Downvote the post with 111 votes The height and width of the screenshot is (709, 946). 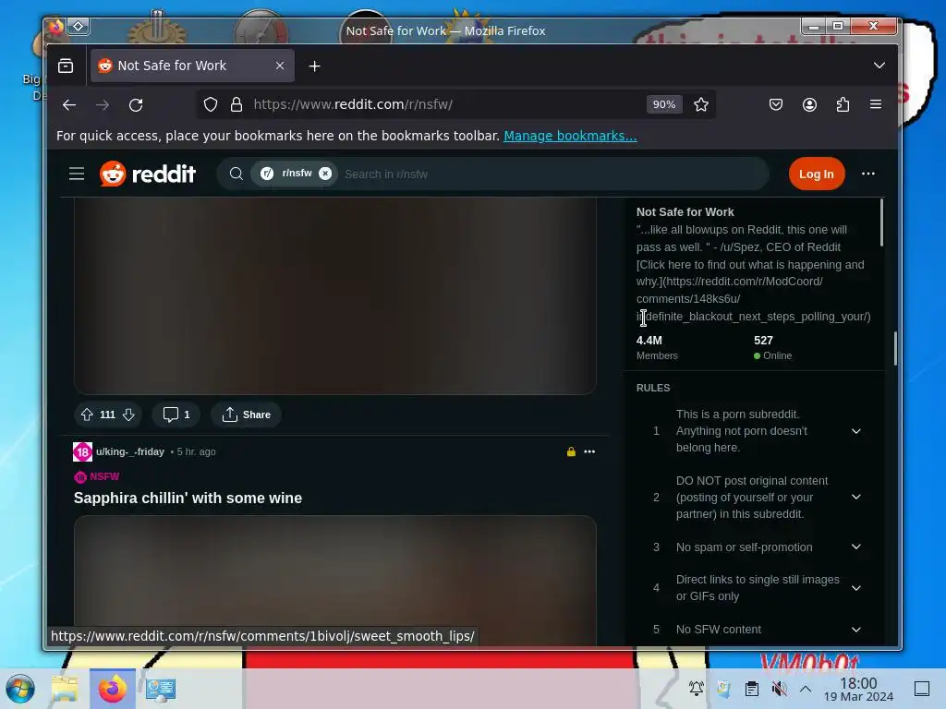point(128,415)
